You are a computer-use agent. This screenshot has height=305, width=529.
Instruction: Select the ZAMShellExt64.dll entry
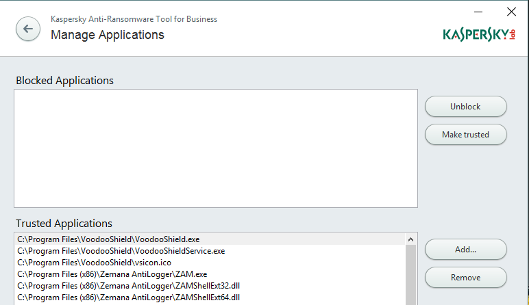210,297
